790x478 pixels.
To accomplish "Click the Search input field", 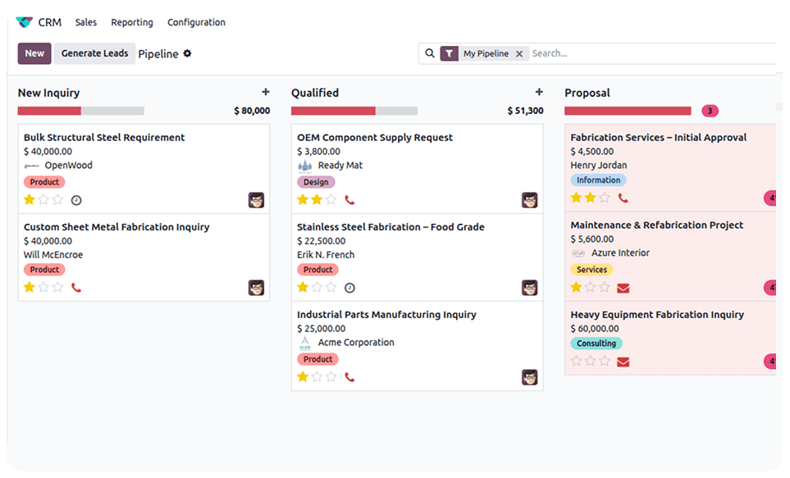I will click(654, 53).
